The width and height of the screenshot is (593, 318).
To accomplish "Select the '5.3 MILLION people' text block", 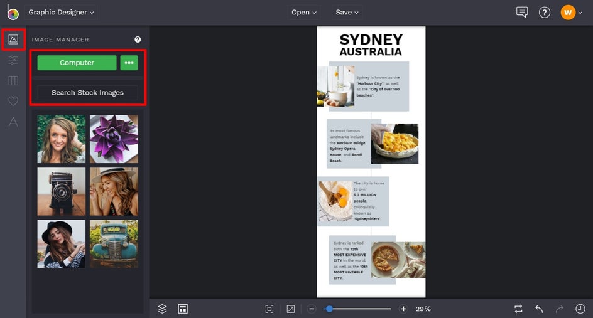I will pyautogui.click(x=369, y=201).
